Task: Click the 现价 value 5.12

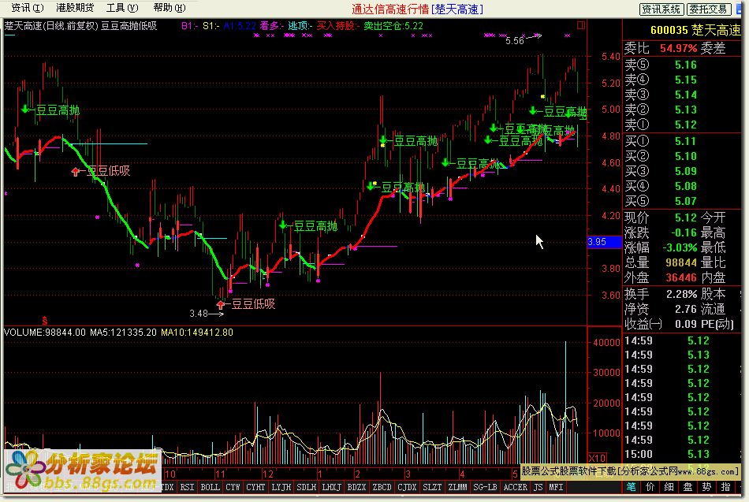Action: [685, 218]
